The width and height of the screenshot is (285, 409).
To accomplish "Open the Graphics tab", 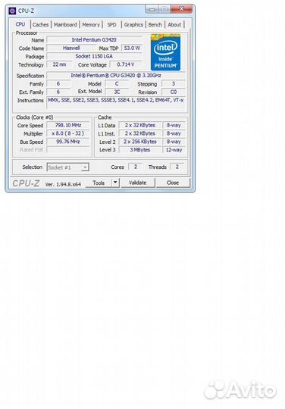I will tap(133, 24).
